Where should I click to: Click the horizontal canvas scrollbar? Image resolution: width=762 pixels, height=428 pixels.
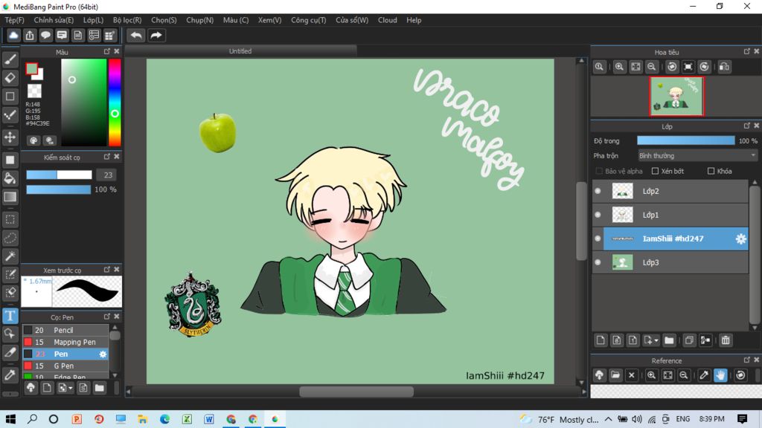point(356,392)
